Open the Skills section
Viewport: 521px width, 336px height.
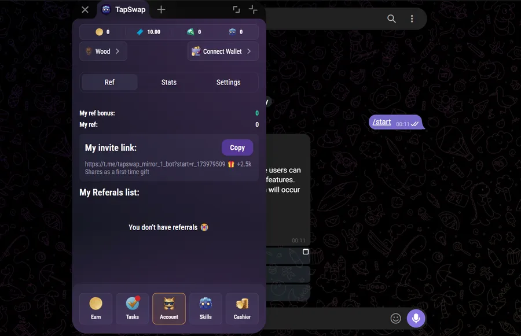point(206,308)
